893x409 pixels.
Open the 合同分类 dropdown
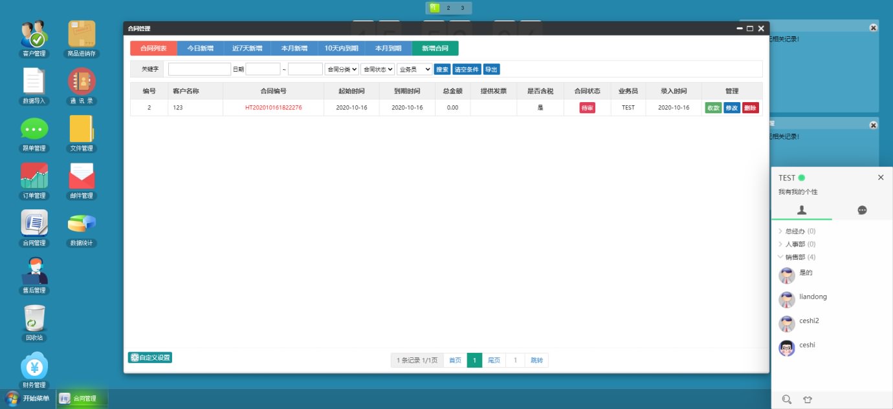[x=342, y=69]
